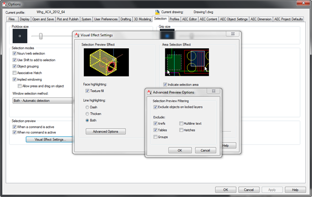Open Window selection method dropdown
The width and height of the screenshot is (312, 197).
tap(43, 101)
